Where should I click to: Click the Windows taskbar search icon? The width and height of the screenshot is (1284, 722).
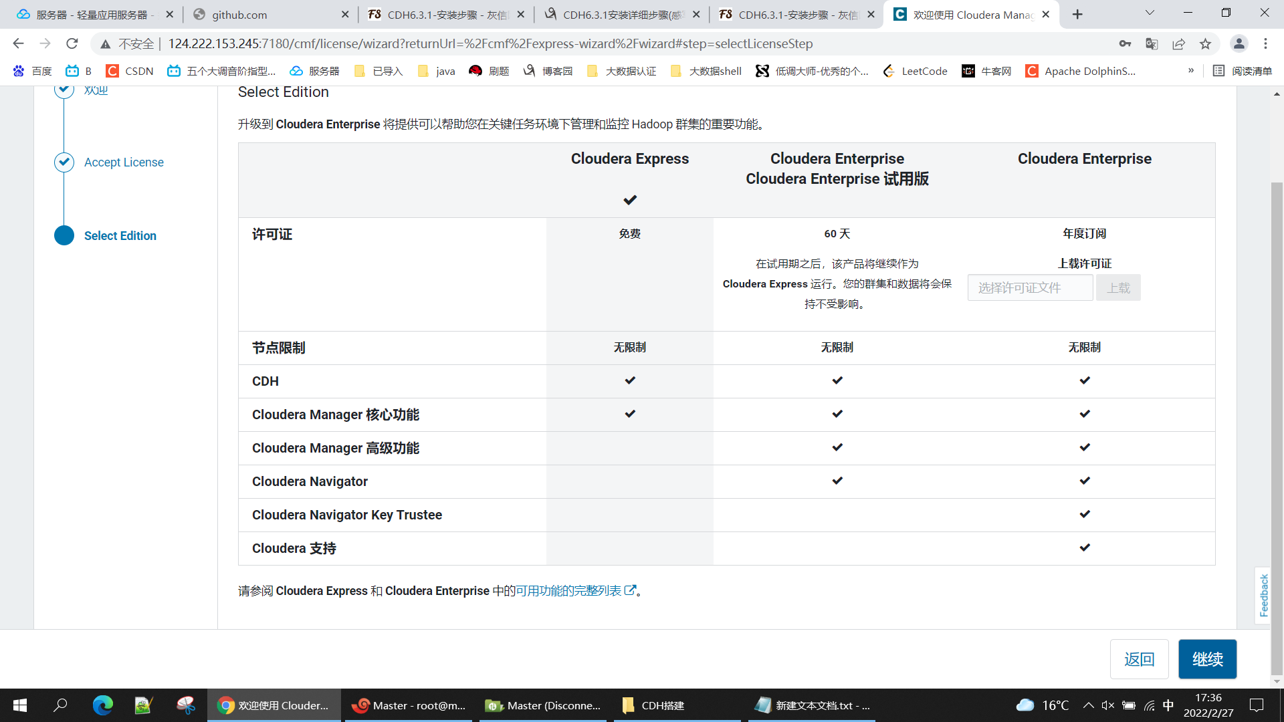tap(60, 705)
